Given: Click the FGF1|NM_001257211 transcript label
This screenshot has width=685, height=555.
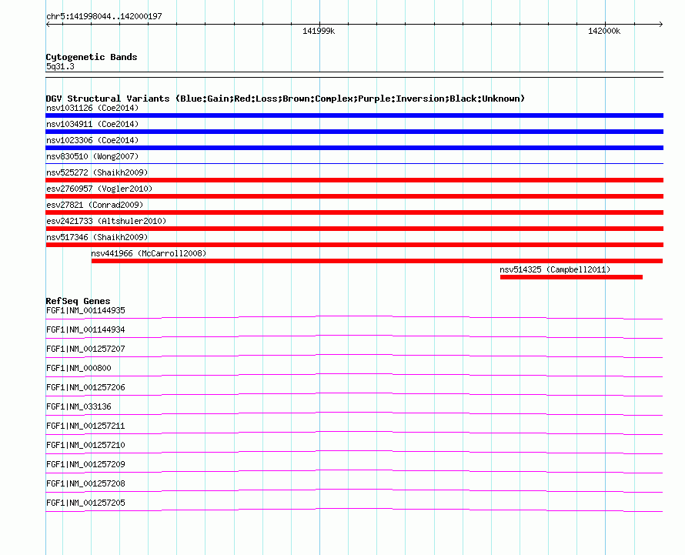Looking at the screenshot, I should (85, 426).
